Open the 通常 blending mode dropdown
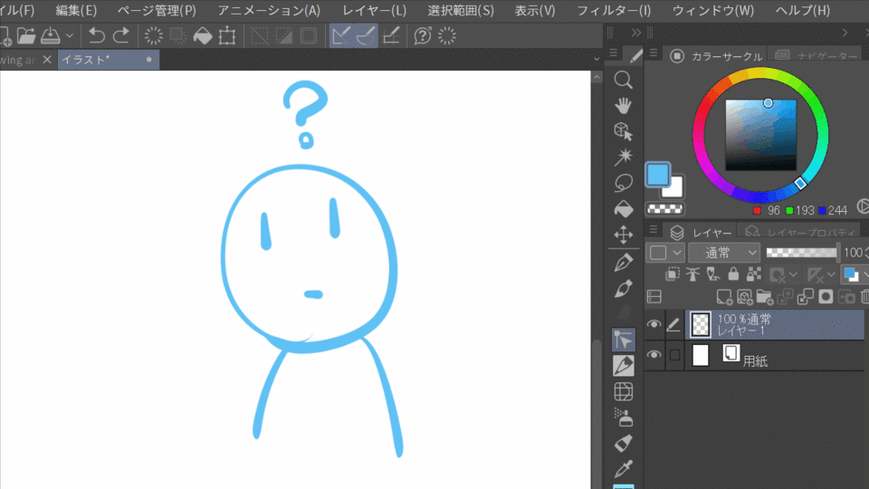Viewport: 869px width, 489px height. tap(724, 253)
